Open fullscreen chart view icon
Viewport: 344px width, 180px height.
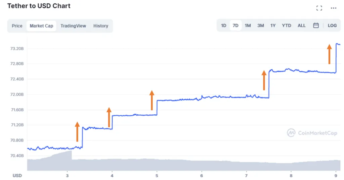(319, 8)
